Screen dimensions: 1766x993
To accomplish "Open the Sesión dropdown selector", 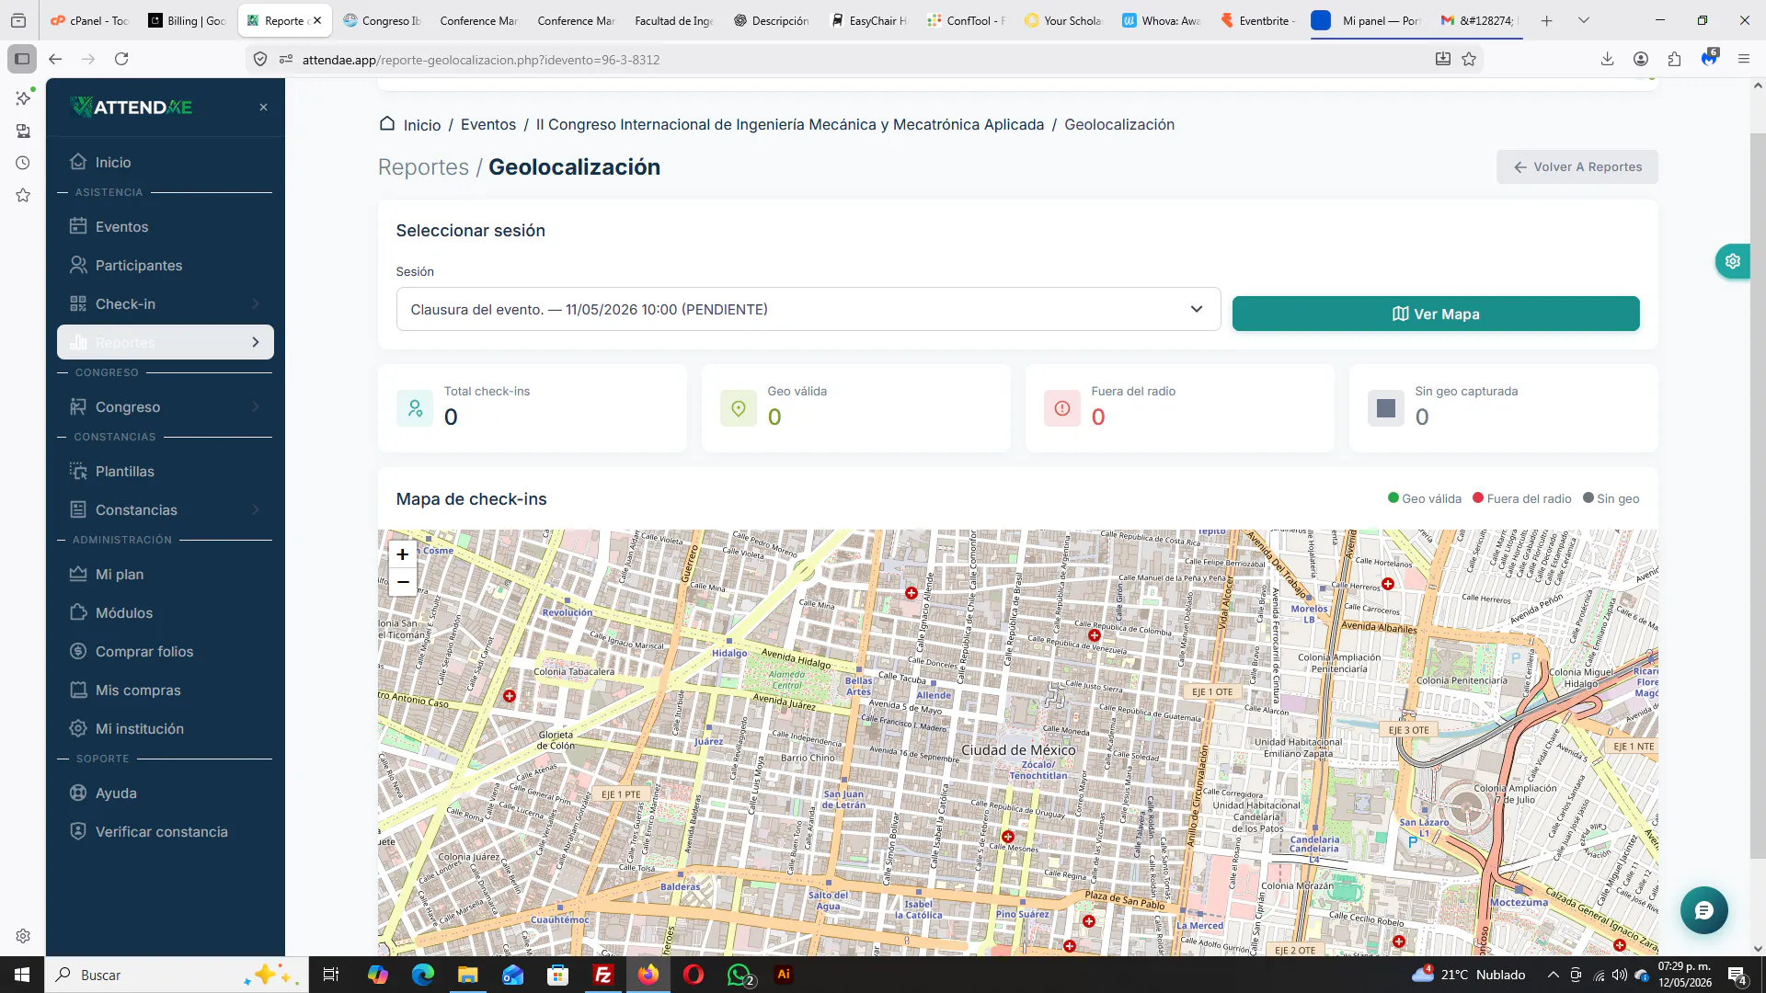I will [808, 309].
